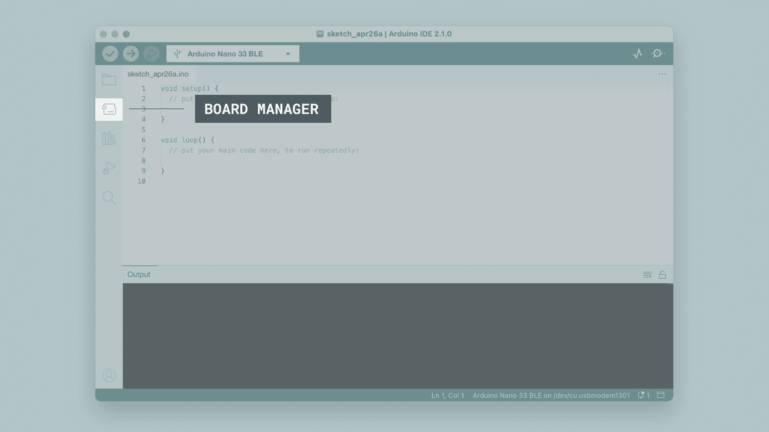
Task: Click the account profile icon
Action: click(109, 375)
